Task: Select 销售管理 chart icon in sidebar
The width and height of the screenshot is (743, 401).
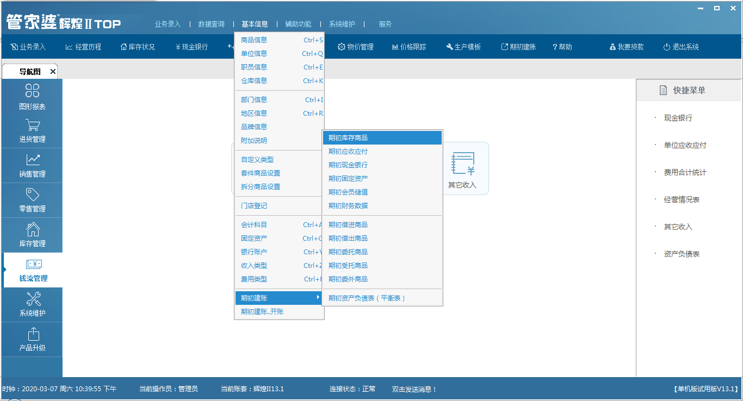Action: coord(33,160)
